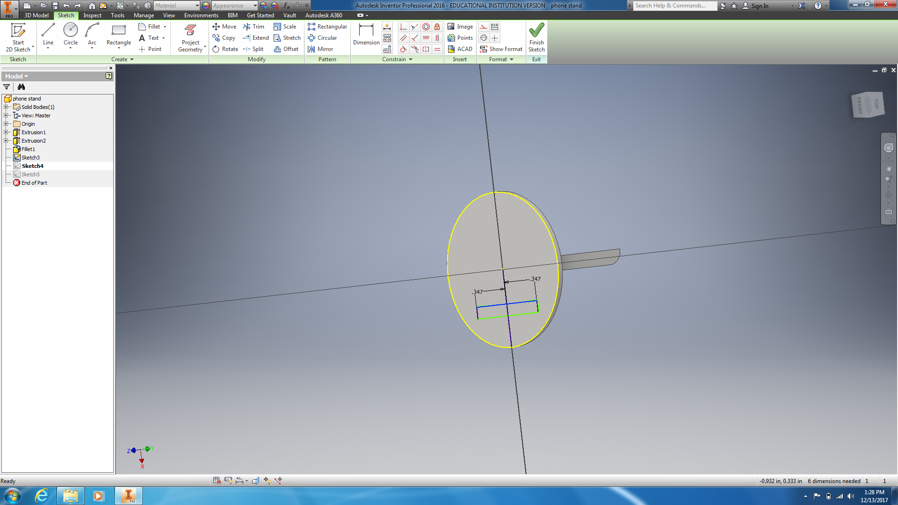The image size is (898, 505).
Task: Click the Project Geometry icon
Action: [x=190, y=31]
